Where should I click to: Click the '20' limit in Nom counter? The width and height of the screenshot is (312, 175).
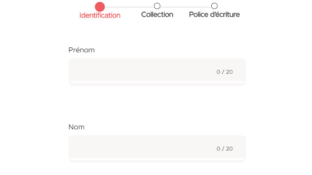point(230,149)
